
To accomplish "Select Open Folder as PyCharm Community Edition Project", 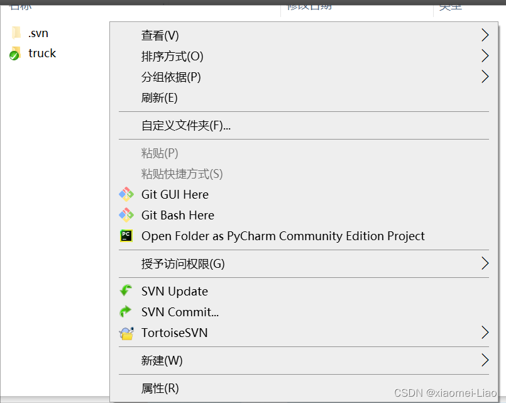I will click(x=283, y=236).
